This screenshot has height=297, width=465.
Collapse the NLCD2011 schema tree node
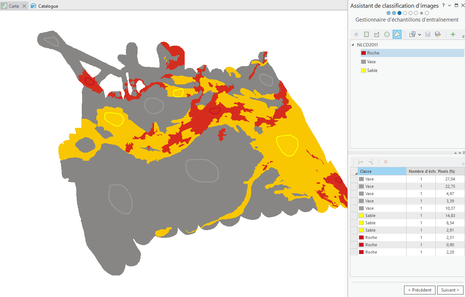click(353, 45)
